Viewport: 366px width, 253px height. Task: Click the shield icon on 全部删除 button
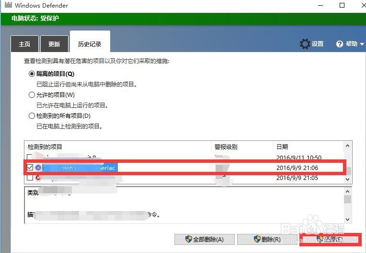[x=188, y=239]
